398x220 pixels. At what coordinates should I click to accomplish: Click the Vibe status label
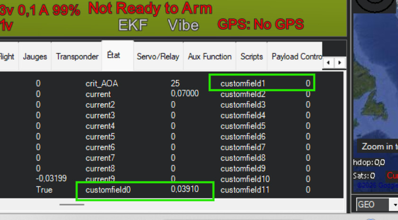[183, 25]
